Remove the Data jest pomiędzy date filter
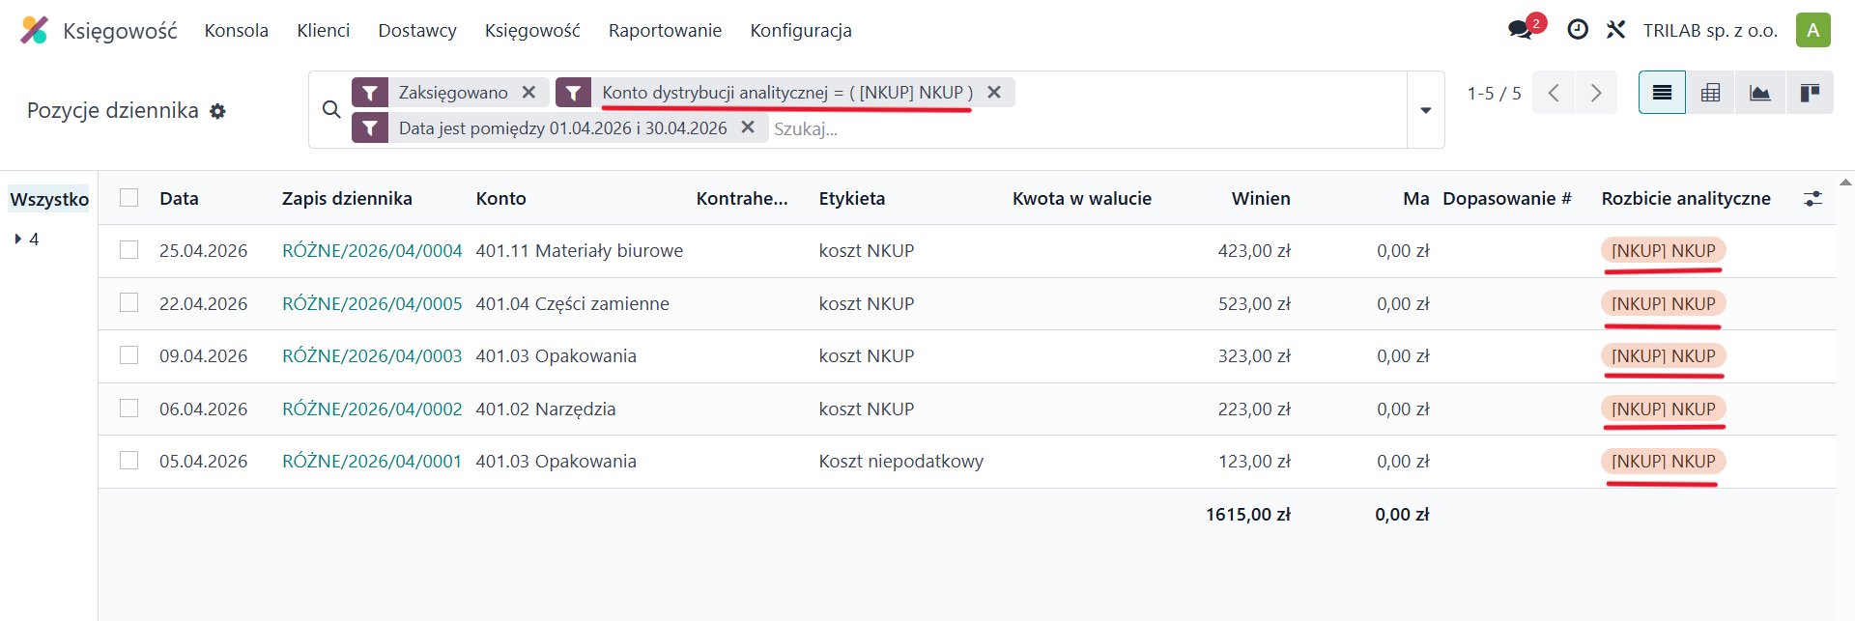Screen dimensions: 1855x621 (748, 127)
